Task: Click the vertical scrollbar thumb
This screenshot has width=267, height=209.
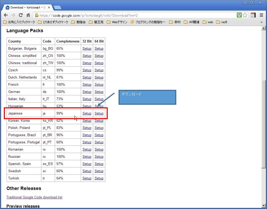Action: [263, 124]
